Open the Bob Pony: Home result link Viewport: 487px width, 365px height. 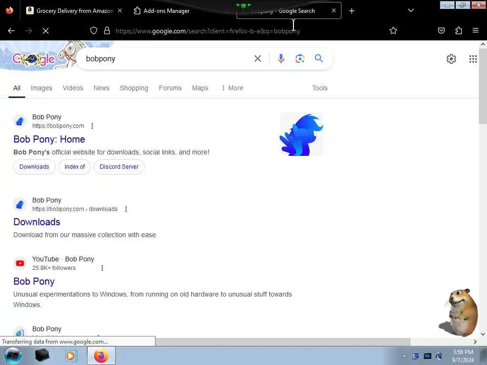[x=49, y=139]
